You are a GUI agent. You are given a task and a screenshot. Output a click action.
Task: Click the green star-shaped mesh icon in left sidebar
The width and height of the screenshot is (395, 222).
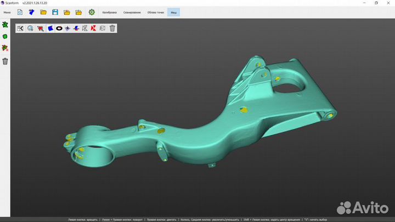click(5, 25)
